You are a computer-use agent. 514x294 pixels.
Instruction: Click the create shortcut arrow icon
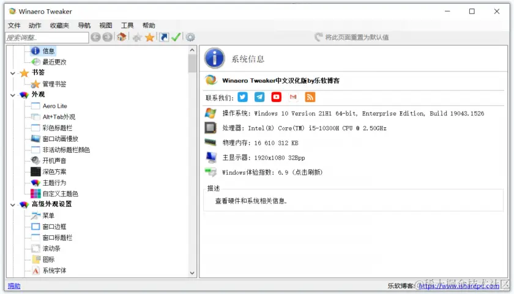pos(164,37)
